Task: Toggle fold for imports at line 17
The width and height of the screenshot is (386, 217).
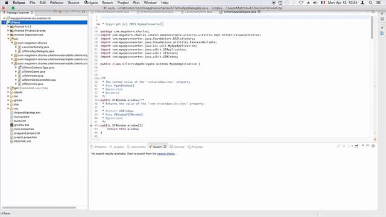Action: 99,35
